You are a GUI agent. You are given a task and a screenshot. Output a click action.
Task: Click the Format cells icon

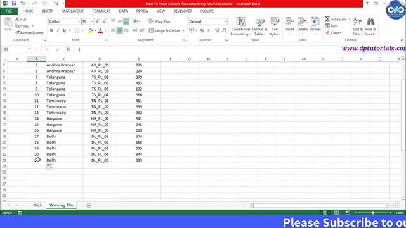(315, 22)
